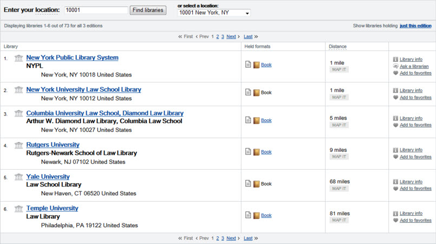436x244 pixels.
Task: Click Last in the top pagination
Action: [248, 36]
